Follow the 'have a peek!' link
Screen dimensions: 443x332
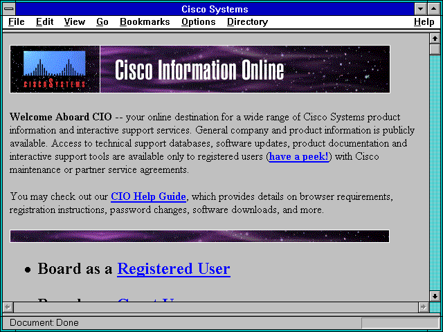tap(298, 157)
